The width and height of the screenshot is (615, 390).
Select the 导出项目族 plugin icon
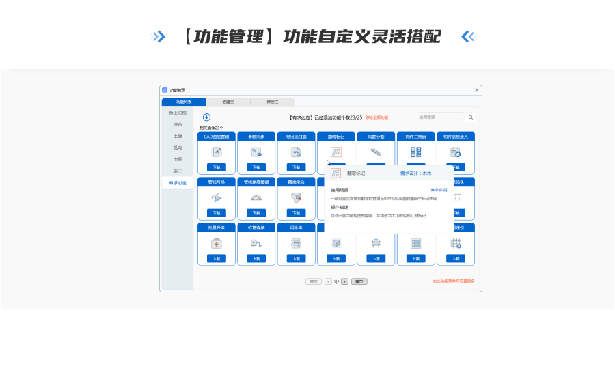pos(296,152)
